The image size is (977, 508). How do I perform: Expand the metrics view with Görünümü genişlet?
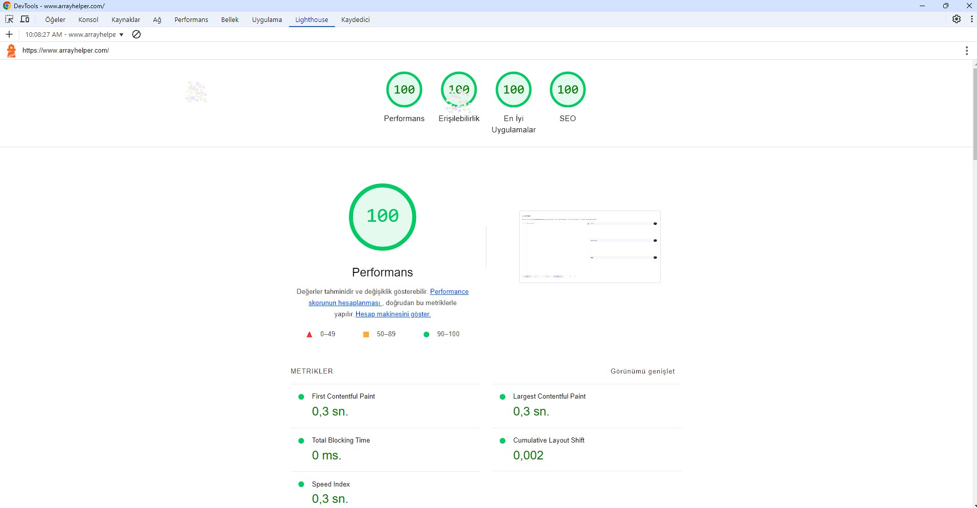point(642,372)
